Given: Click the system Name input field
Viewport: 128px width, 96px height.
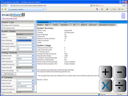Looking at the screenshot, I should pos(25,34).
